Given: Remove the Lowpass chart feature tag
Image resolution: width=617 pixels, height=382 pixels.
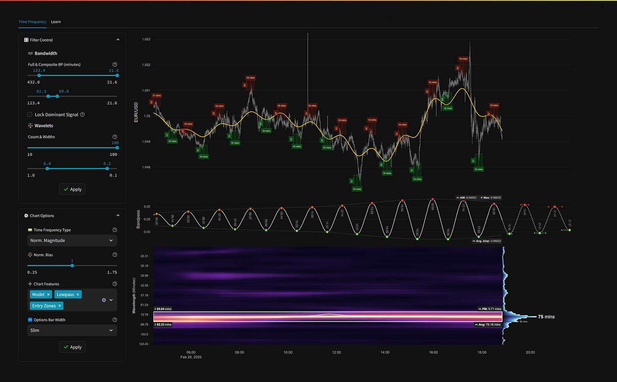Looking at the screenshot, I should pos(78,294).
